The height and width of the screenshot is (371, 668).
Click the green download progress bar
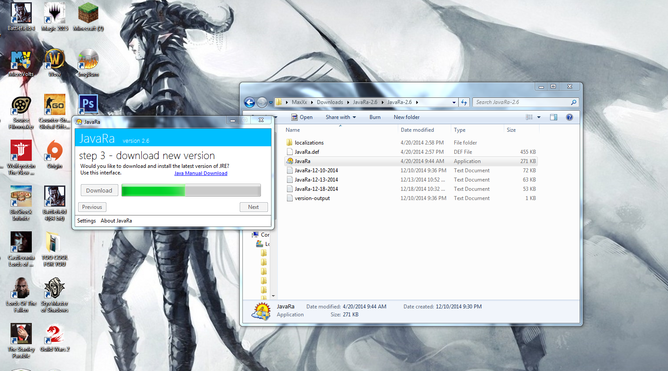[x=191, y=190]
